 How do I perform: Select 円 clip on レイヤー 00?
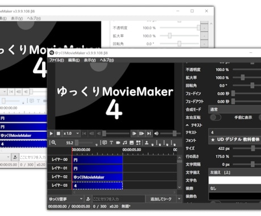click(x=98, y=160)
